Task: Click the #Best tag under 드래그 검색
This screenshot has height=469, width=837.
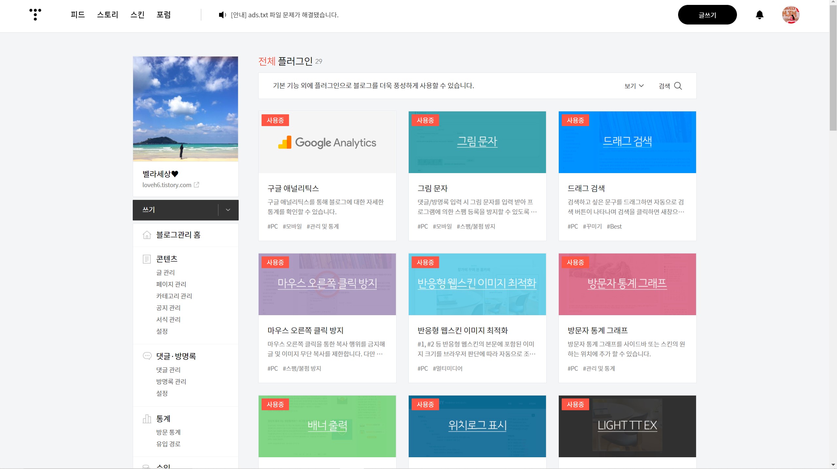Action: coord(614,226)
